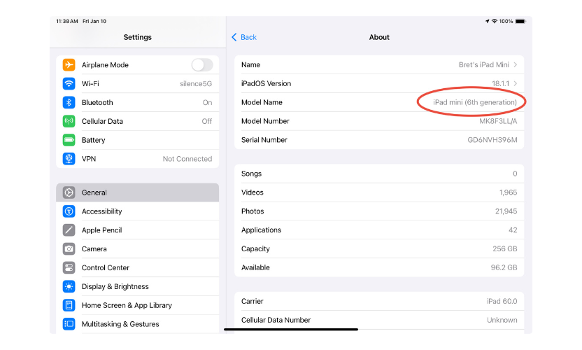
Task: Tap the location arrow in status bar
Action: 488,21
